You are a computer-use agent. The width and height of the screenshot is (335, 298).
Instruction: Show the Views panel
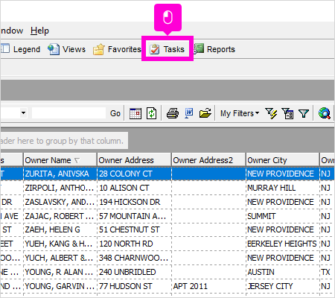(x=66, y=49)
